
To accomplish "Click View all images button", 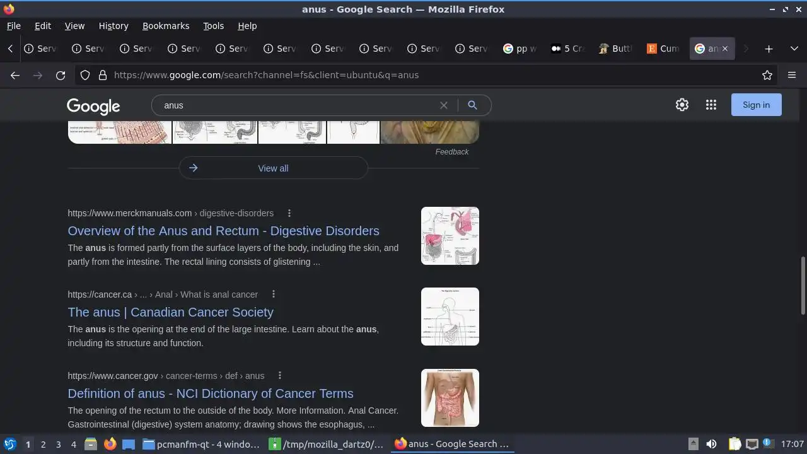I will pyautogui.click(x=273, y=168).
